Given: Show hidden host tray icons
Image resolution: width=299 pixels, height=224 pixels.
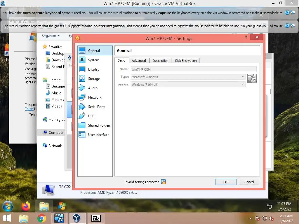Looking at the screenshot, I should coord(250,218).
